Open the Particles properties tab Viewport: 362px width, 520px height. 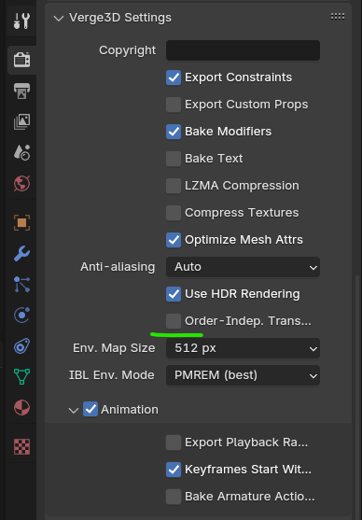tap(21, 285)
